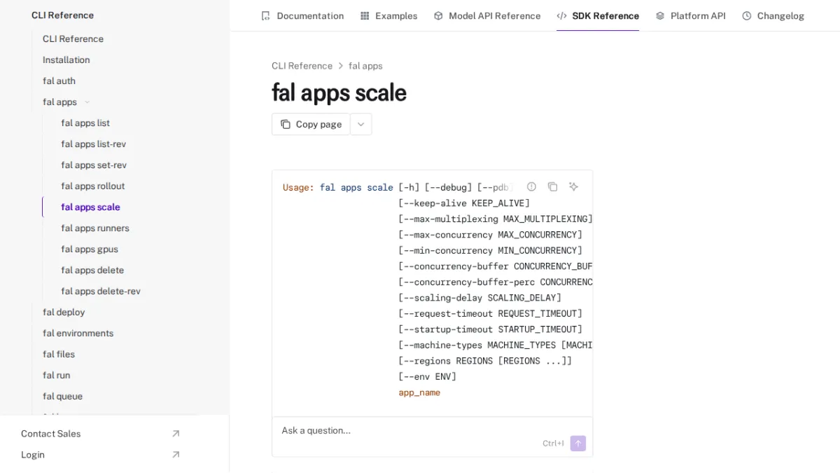The image size is (840, 473).
Task: Open fal apps delete-rev page
Action: coord(100,291)
